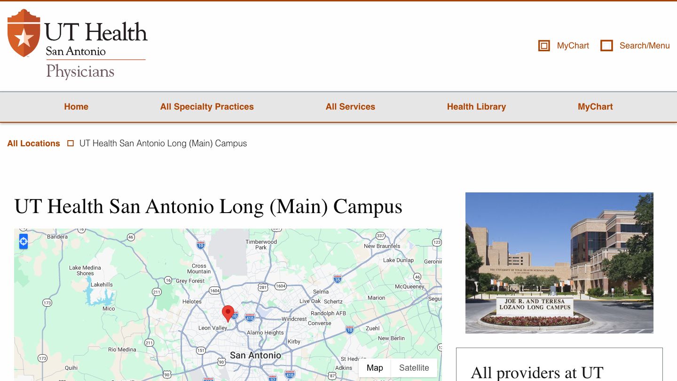Open the Health Library menu item
Image resolution: width=677 pixels, height=381 pixels.
[x=477, y=107]
